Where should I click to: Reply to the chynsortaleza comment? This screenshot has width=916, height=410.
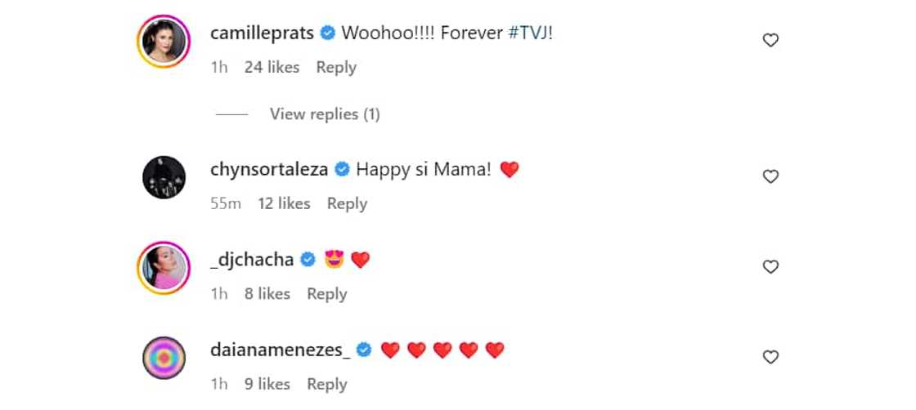click(x=347, y=203)
